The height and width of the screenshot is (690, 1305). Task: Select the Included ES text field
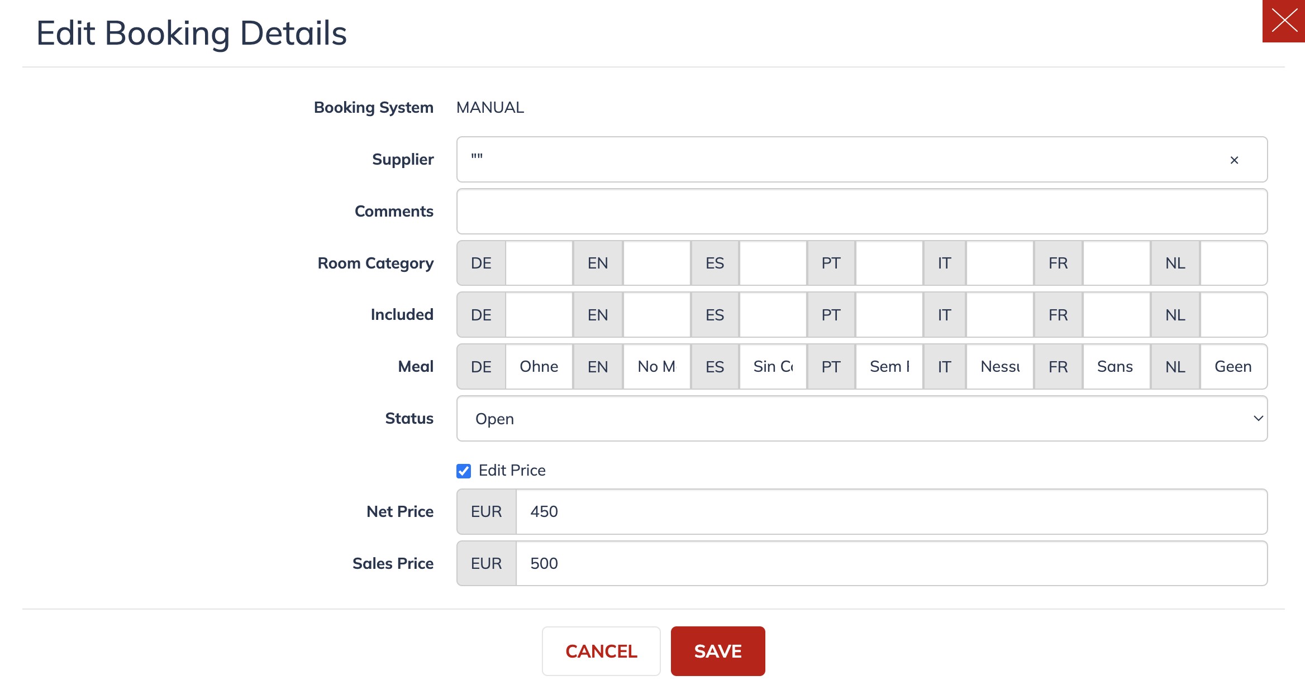773,315
